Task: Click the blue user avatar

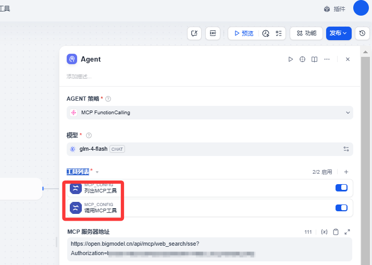Action: point(361,8)
